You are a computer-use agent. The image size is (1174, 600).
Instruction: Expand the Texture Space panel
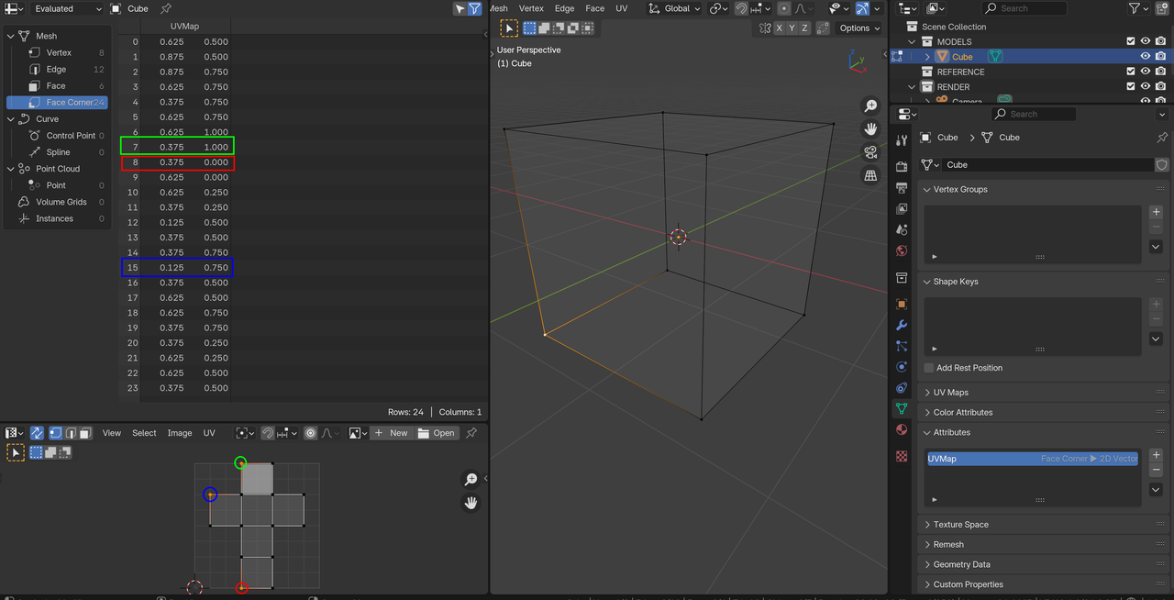[x=927, y=525]
